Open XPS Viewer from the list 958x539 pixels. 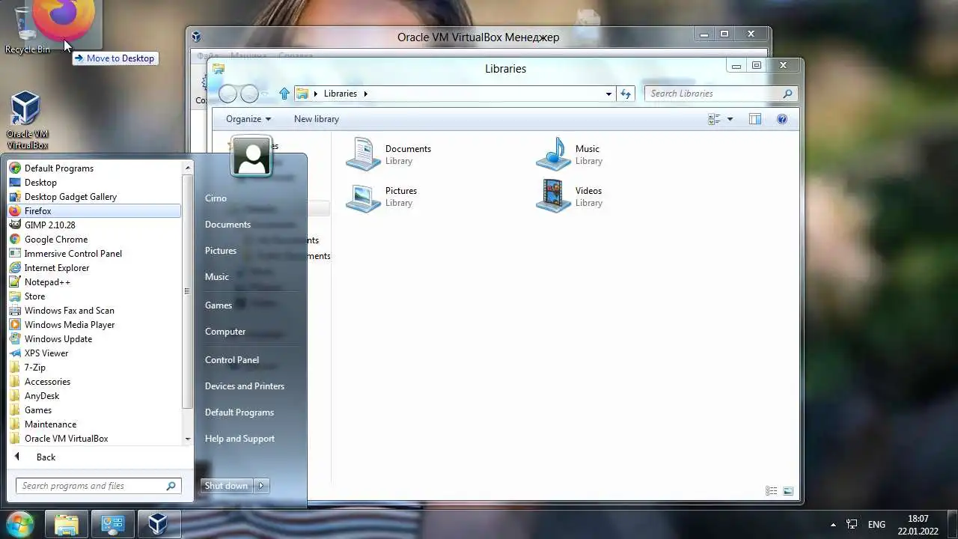tap(94, 353)
